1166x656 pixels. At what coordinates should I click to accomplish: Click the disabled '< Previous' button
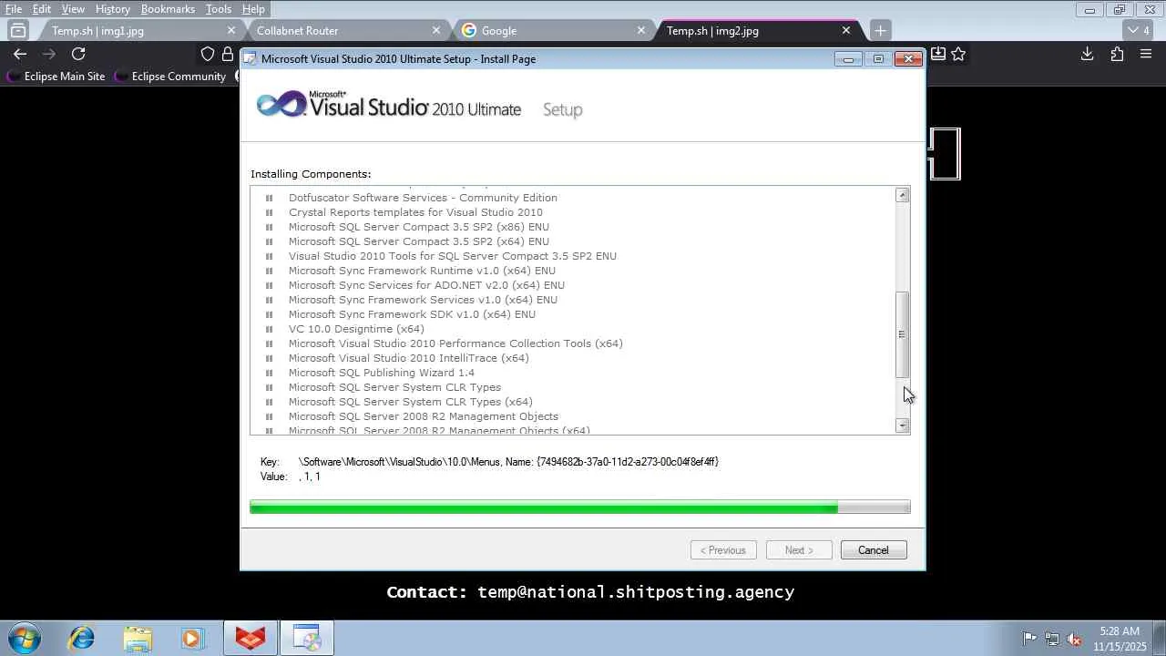coord(724,550)
